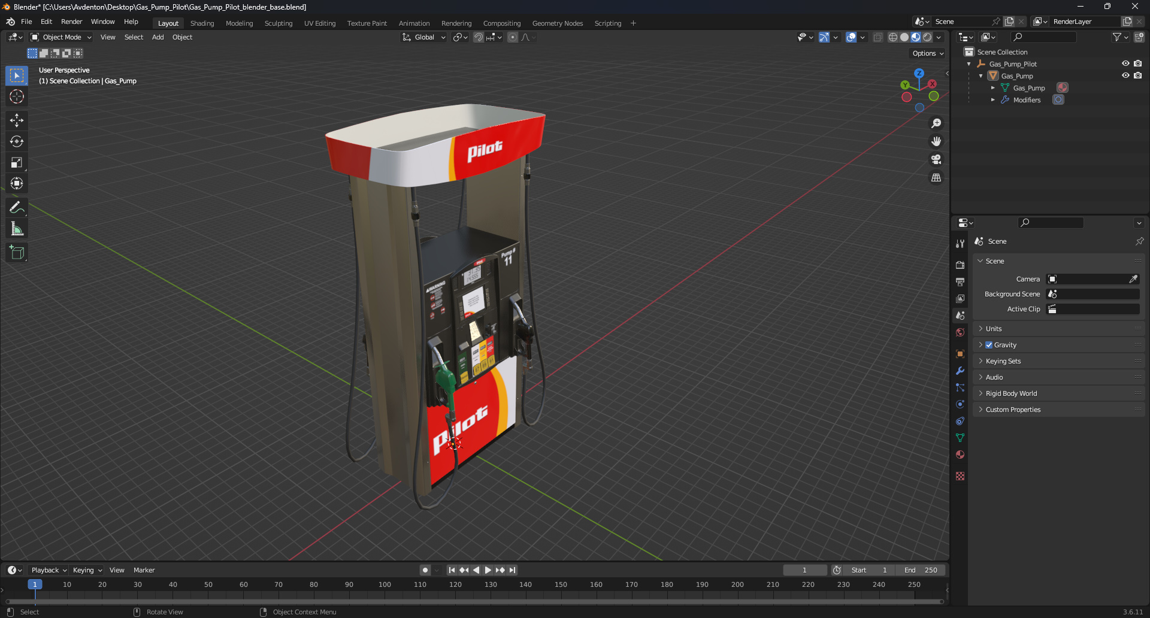Image resolution: width=1150 pixels, height=618 pixels.
Task: Open the Object Data properties tab
Action: click(960, 438)
